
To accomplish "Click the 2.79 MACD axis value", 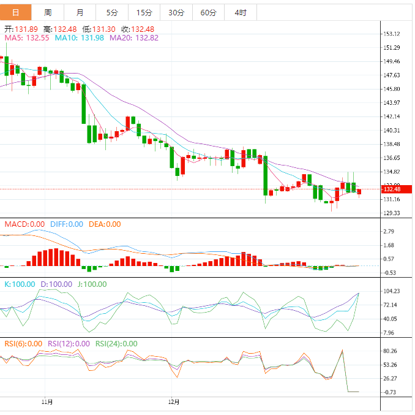I will 389,231.
